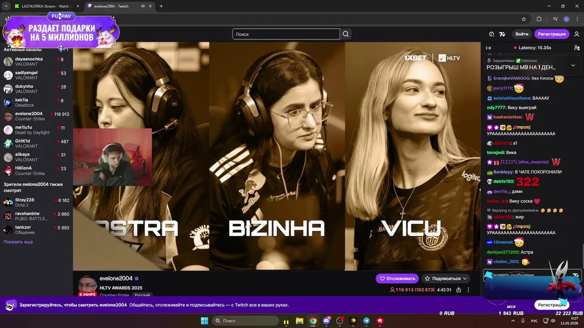Screen dimensions: 584x328
Task: Open evelone2004 channel avatar
Action: (87, 286)
